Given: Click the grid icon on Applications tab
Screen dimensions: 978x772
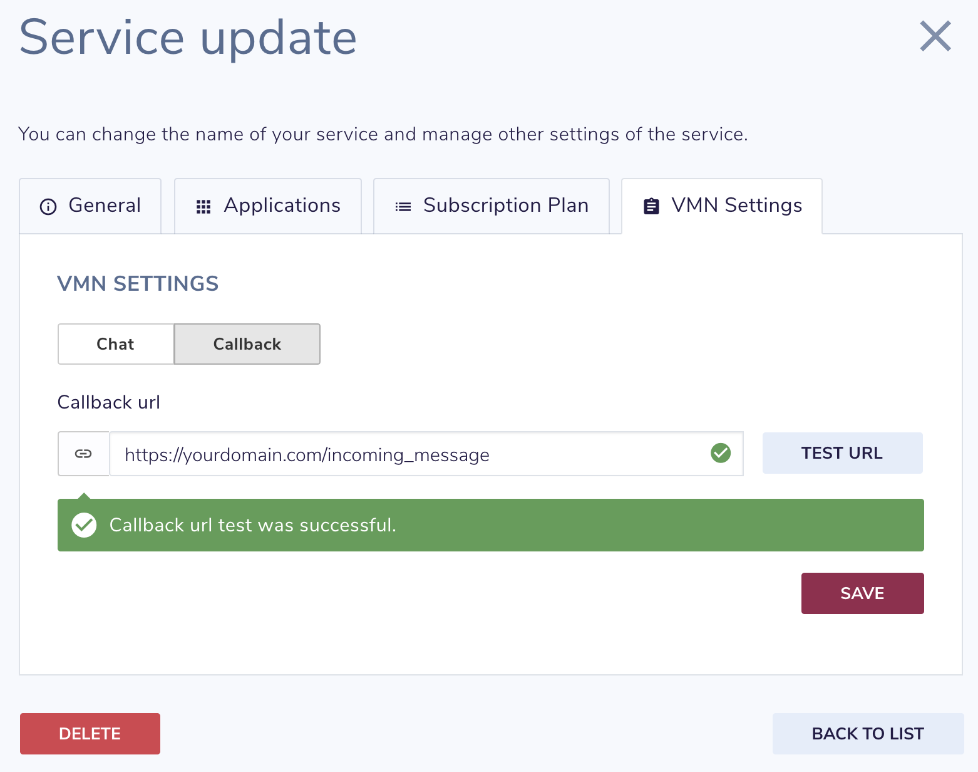Looking at the screenshot, I should [202, 206].
